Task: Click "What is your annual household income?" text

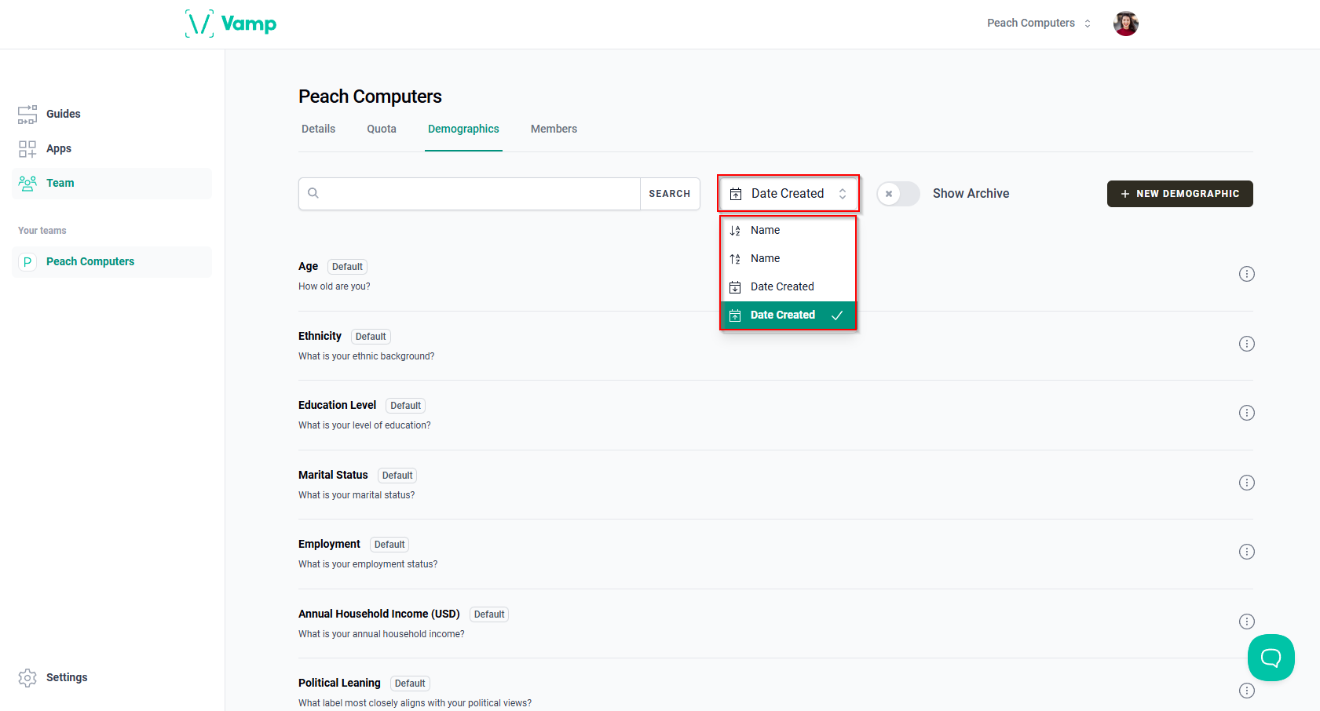Action: (382, 634)
